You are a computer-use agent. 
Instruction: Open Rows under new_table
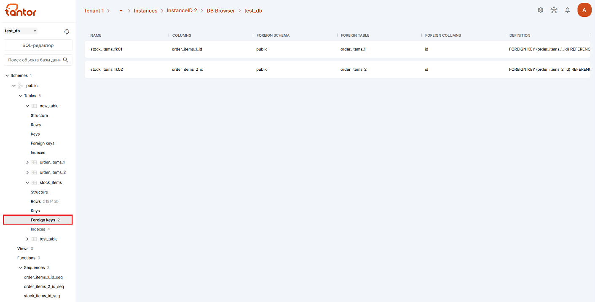[36, 125]
